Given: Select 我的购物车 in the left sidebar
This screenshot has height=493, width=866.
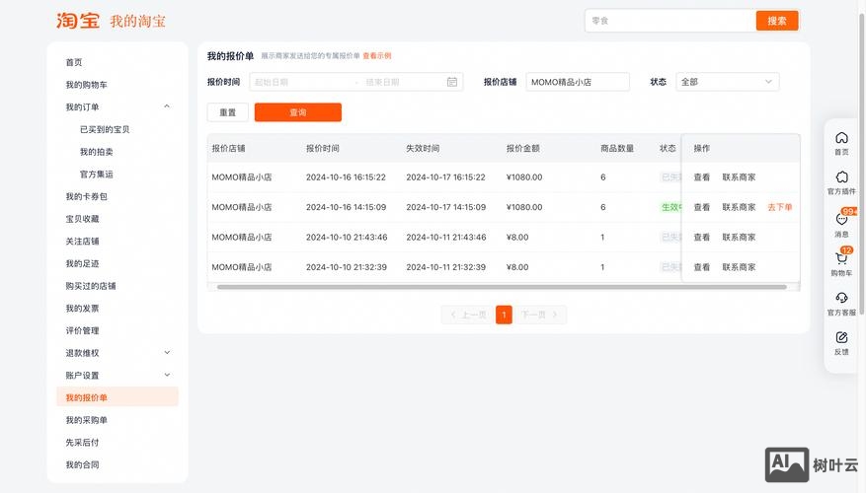Looking at the screenshot, I should click(86, 85).
